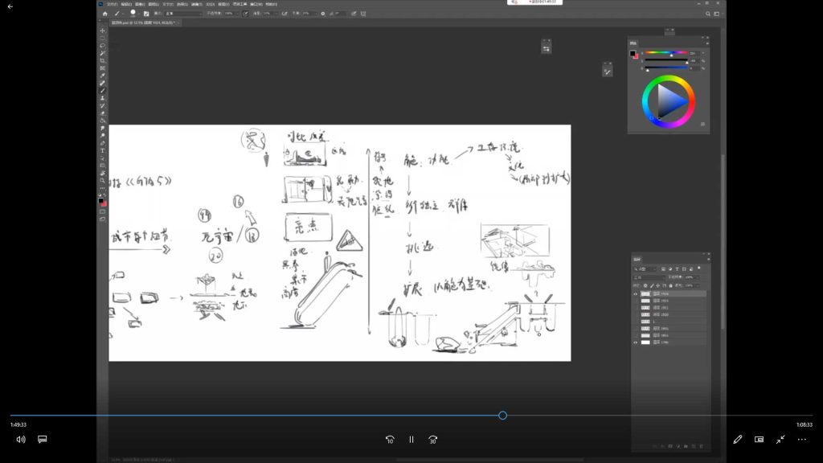Skip forward 30 seconds
This screenshot has height=463, width=823.
coord(433,440)
